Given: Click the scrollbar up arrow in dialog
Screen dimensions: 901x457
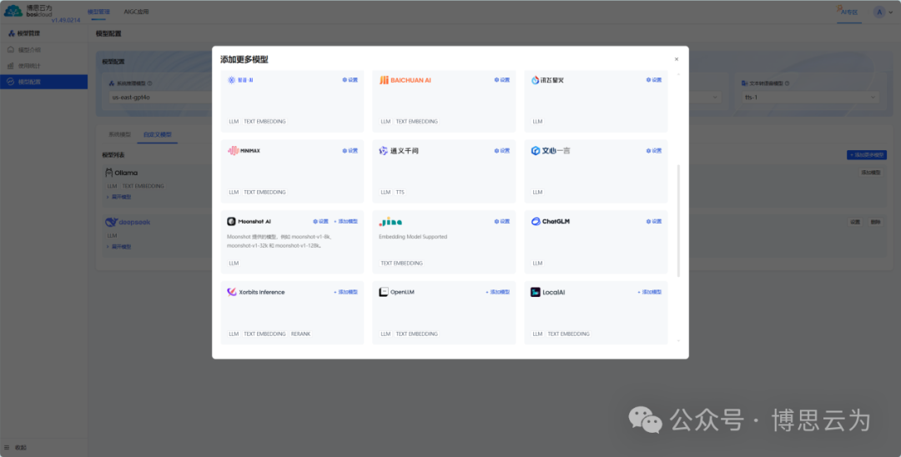Looking at the screenshot, I should tap(678, 74).
